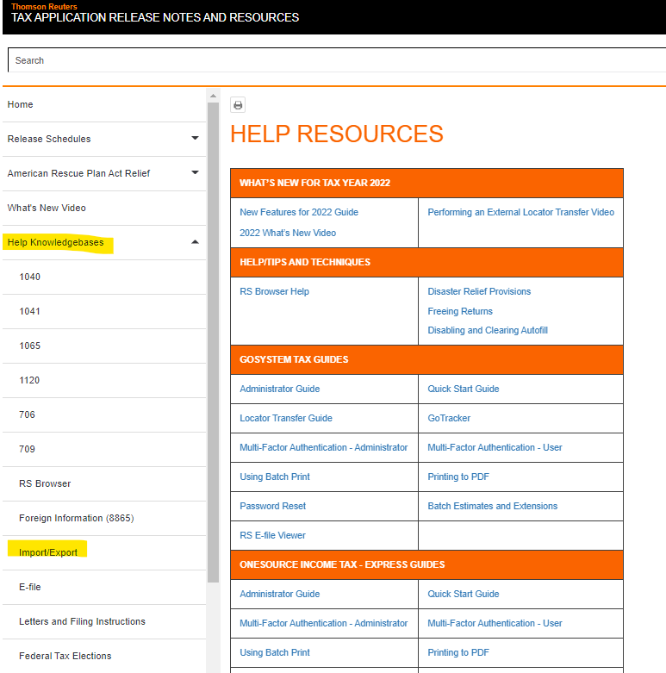Viewport: 666px width, 673px height.
Task: Expand American Rescue Plan Act Relief arrow
Action: point(195,172)
